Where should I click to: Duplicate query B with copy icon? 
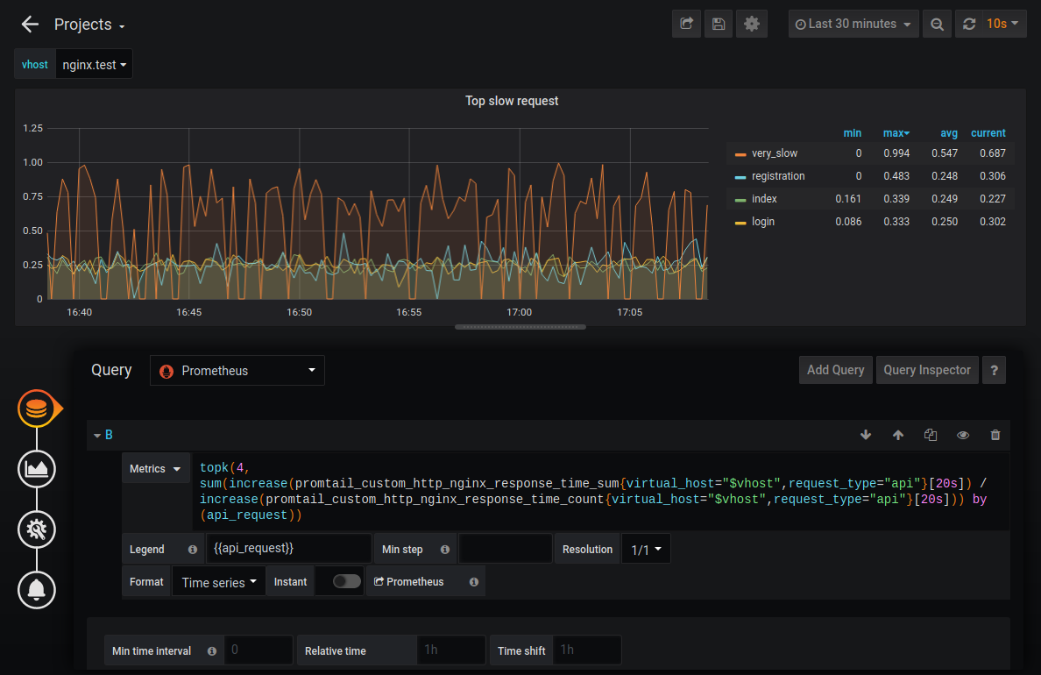coord(931,435)
